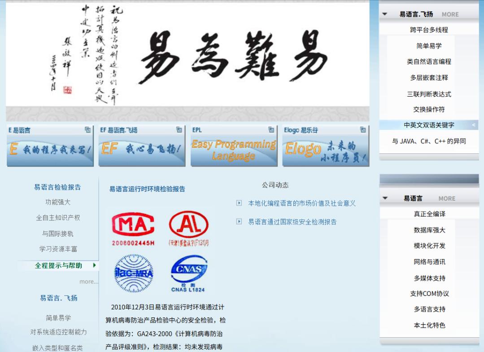Click bullet icon beside 易语言通过国家级 news
This screenshot has height=352, width=484.
coord(239,222)
